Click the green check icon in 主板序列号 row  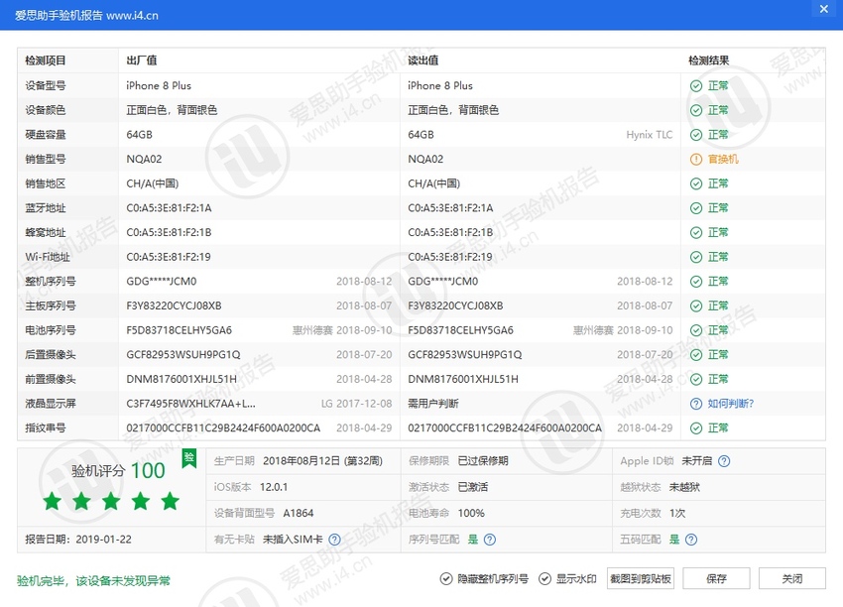(696, 305)
